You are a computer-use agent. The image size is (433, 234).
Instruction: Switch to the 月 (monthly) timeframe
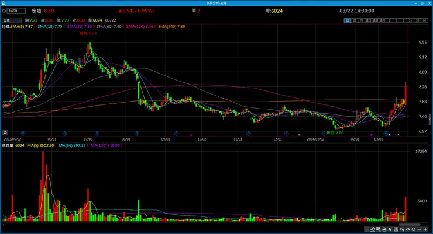click(362, 20)
